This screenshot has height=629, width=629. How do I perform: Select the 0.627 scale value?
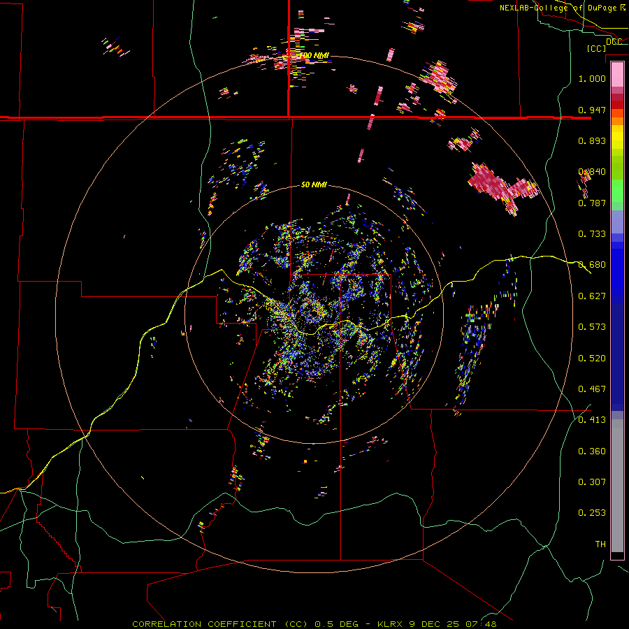(592, 296)
